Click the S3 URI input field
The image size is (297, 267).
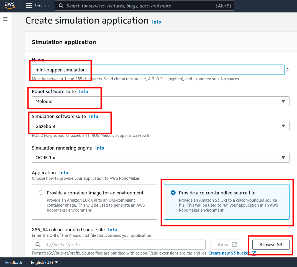click(119, 245)
